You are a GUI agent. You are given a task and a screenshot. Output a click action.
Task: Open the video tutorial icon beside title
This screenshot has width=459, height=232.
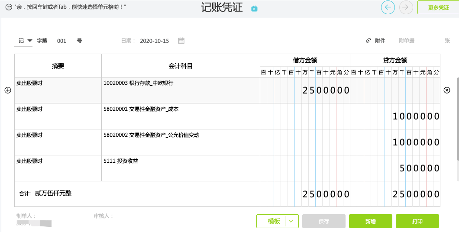(254, 8)
